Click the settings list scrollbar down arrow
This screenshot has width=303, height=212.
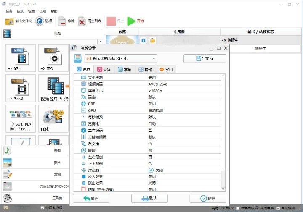223,189
